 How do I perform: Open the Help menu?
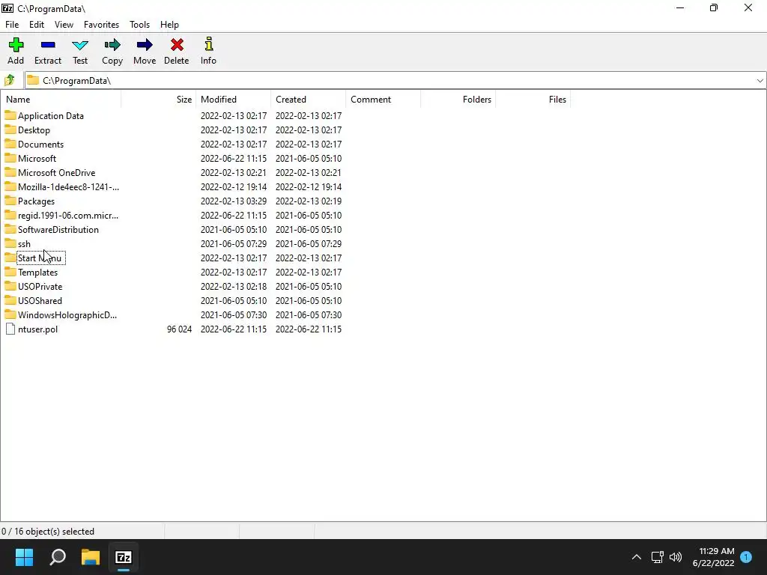[169, 25]
